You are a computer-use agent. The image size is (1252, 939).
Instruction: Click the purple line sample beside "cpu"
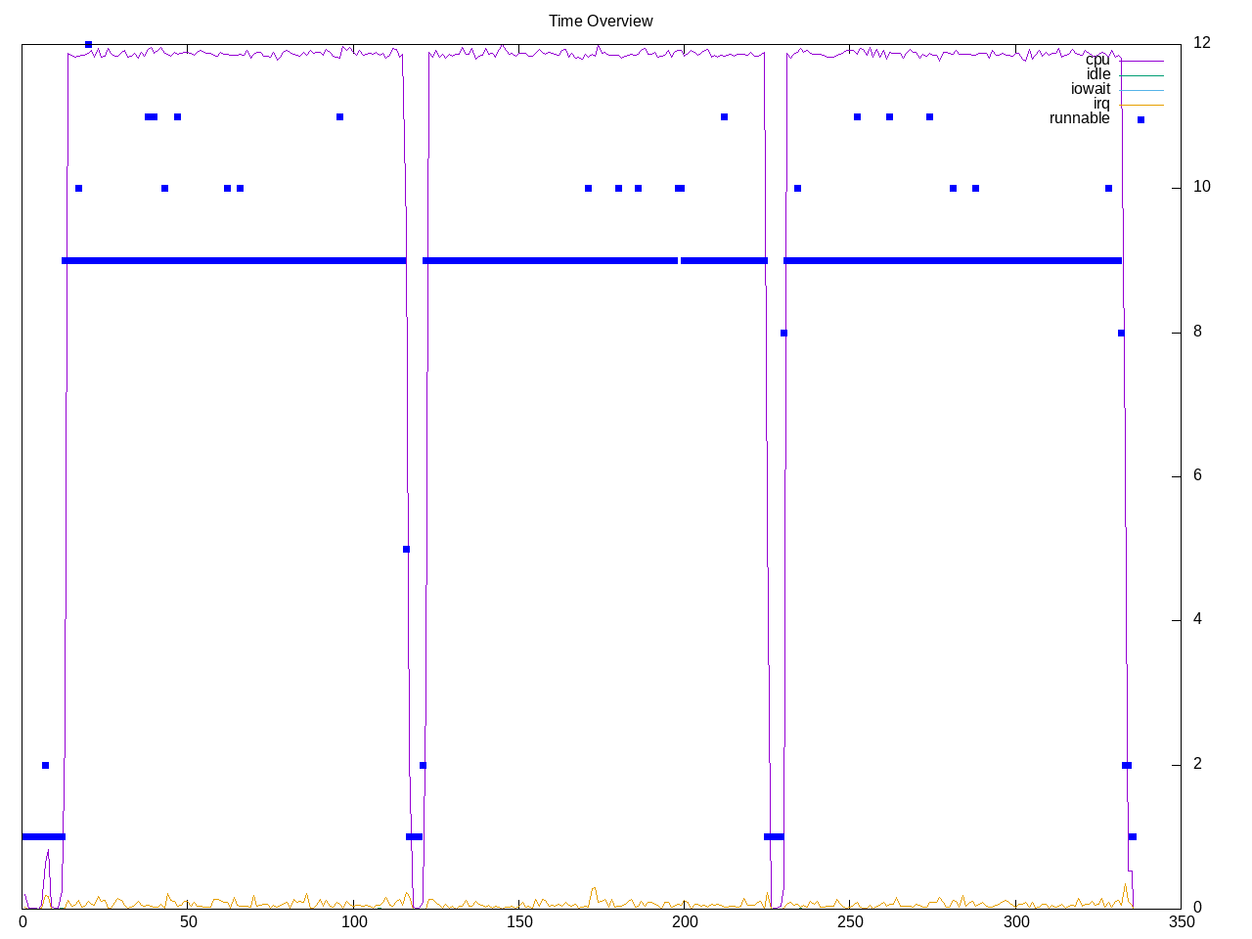[x=1141, y=61]
